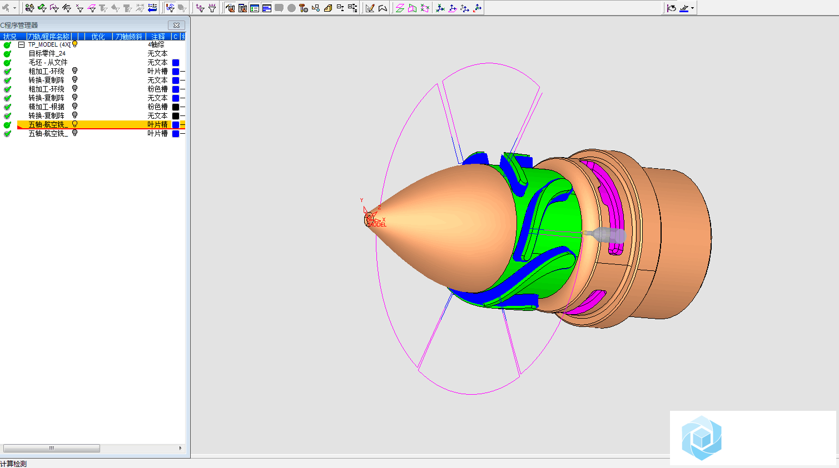Click the triangle and circle shapes icon
Viewport: 839px width, 468px height.
pyautogui.click(x=316, y=8)
